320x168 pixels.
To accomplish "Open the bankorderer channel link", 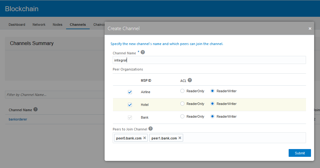I will point(18,119).
